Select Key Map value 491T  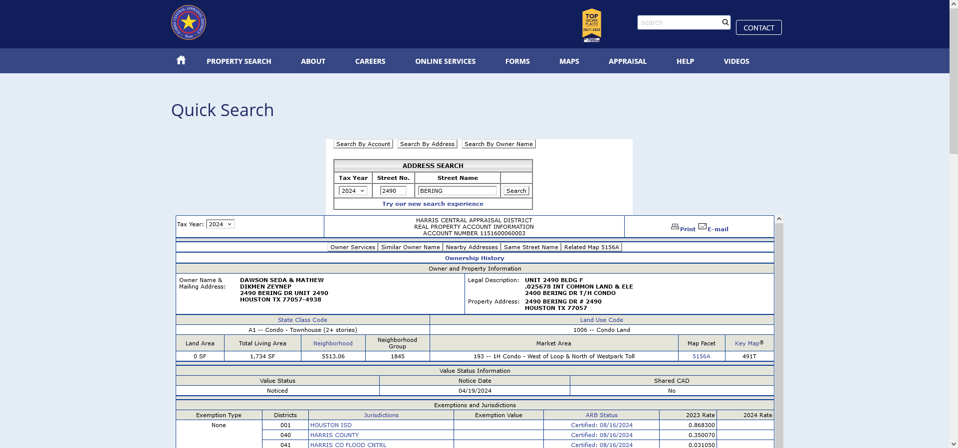click(x=749, y=356)
